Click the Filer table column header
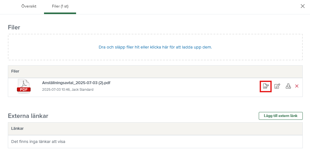 [x=15, y=71]
